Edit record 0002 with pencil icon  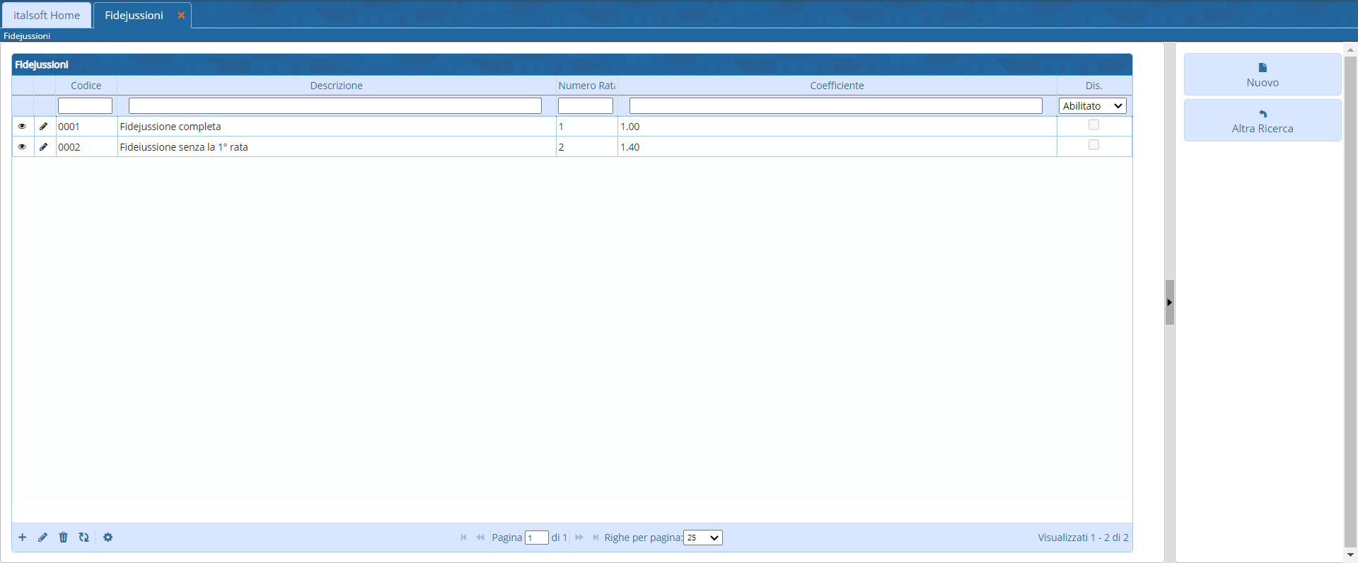(x=43, y=147)
